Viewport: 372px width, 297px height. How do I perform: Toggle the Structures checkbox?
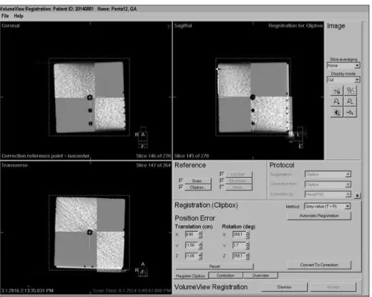click(222, 181)
